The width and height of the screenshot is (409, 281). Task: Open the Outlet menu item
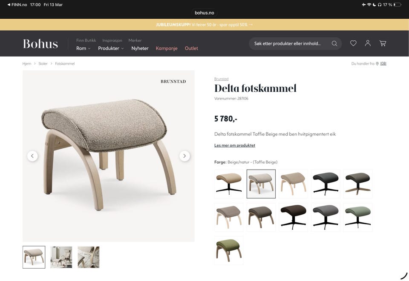(x=191, y=48)
